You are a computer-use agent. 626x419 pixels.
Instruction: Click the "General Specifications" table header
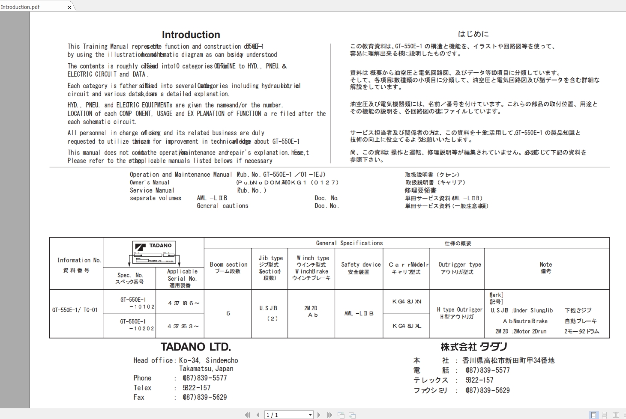click(349, 243)
